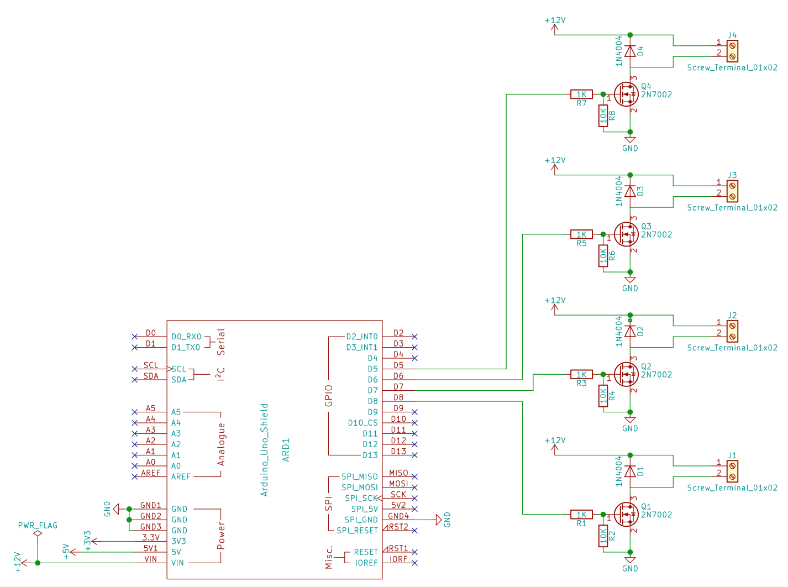This screenshot has height=587, width=788.
Task: Click the GND symbol at SPI_GND pin
Action: point(439,520)
